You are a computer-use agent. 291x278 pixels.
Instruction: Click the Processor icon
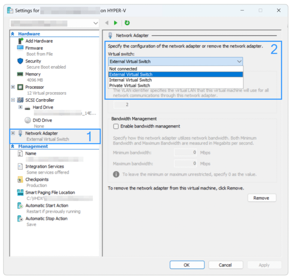click(x=20, y=87)
